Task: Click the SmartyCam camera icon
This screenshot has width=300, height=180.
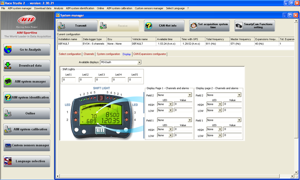Action: pos(238,26)
